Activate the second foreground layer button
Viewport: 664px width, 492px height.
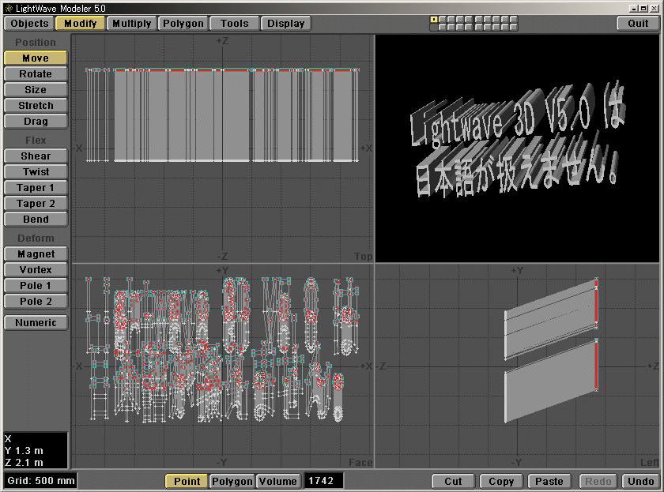coord(441,20)
